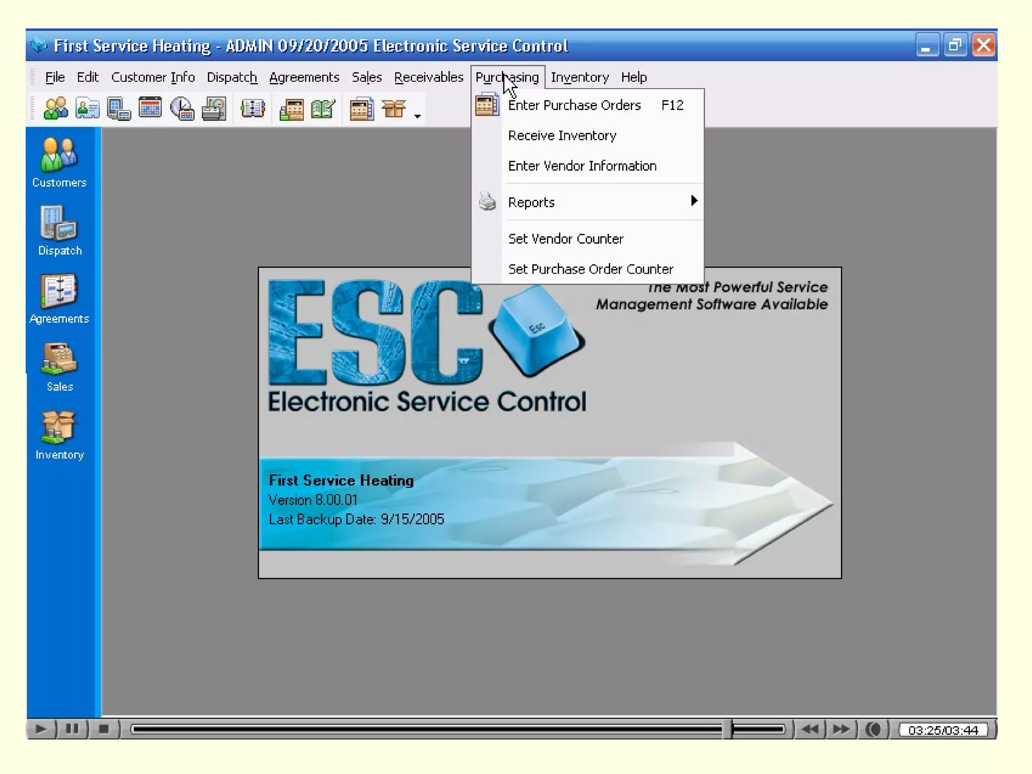Select Enter Purchase Orders menu item

(x=574, y=105)
